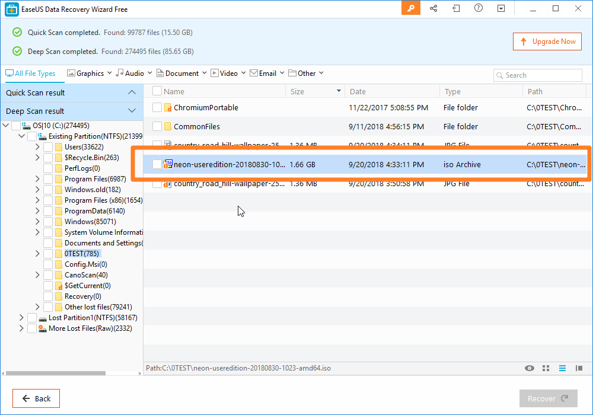This screenshot has width=593, height=415.
Task: Collapse the OS|10 (C:) tree node
Action: [6, 126]
